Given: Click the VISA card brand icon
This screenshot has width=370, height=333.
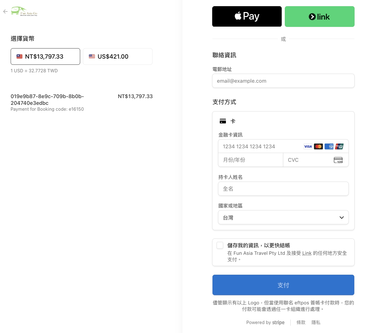Looking at the screenshot, I should [x=308, y=146].
